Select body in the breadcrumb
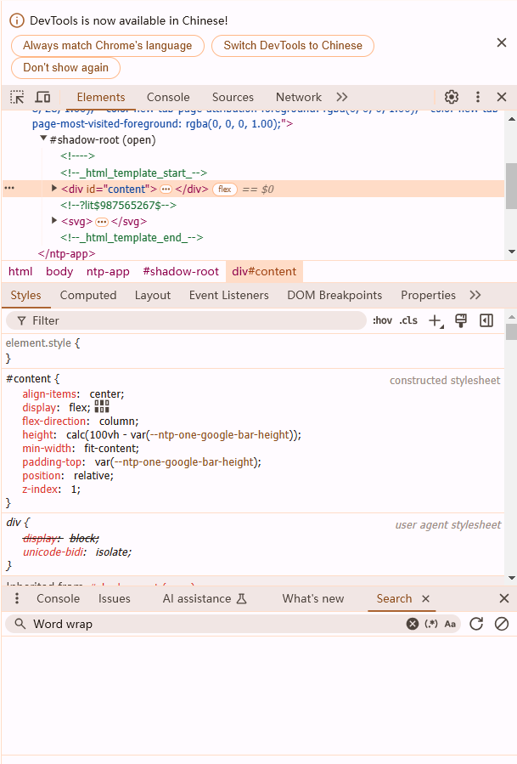 [59, 271]
